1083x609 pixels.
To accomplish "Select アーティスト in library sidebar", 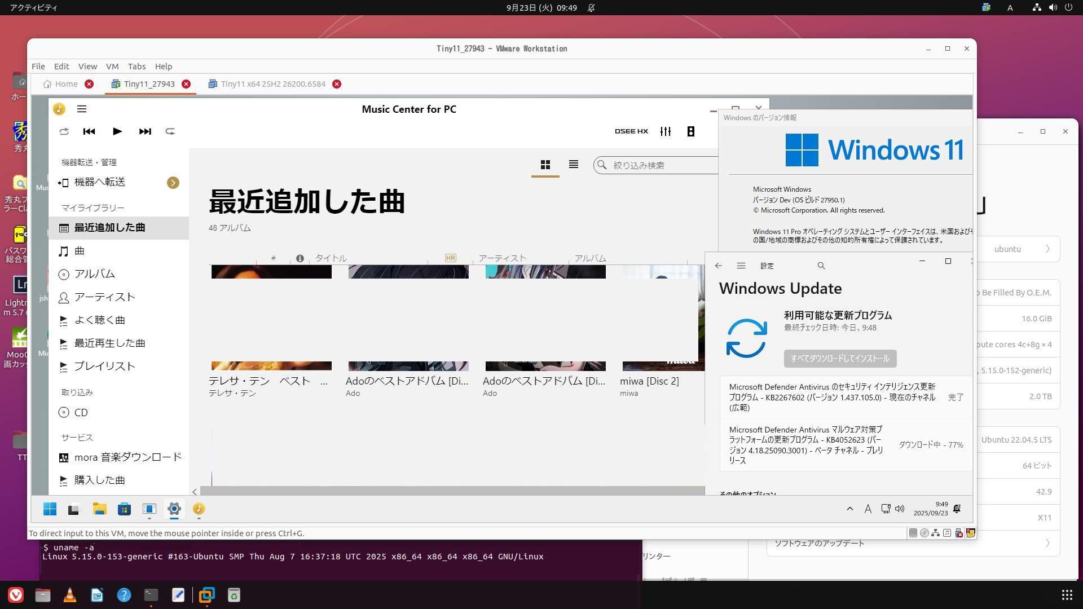I will (x=104, y=297).
